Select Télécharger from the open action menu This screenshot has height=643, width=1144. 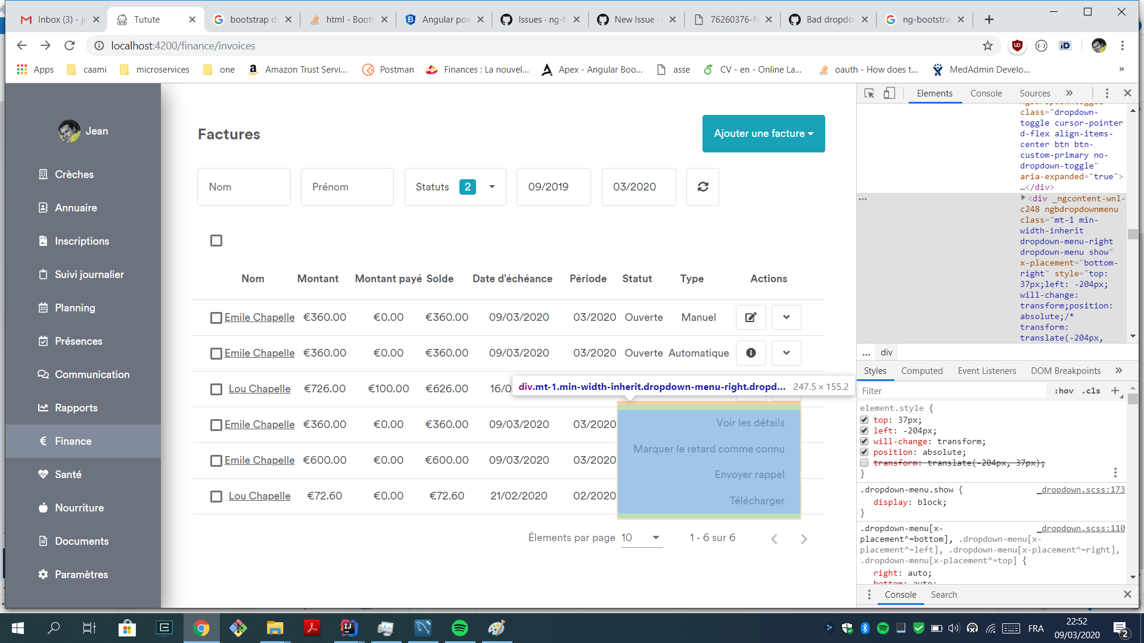757,500
